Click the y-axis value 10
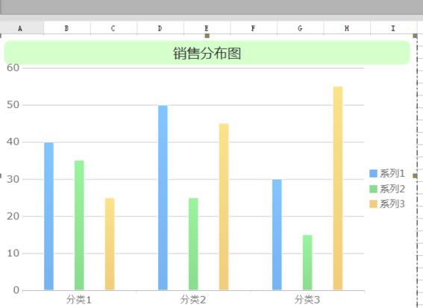The image size is (423, 308). point(13,254)
